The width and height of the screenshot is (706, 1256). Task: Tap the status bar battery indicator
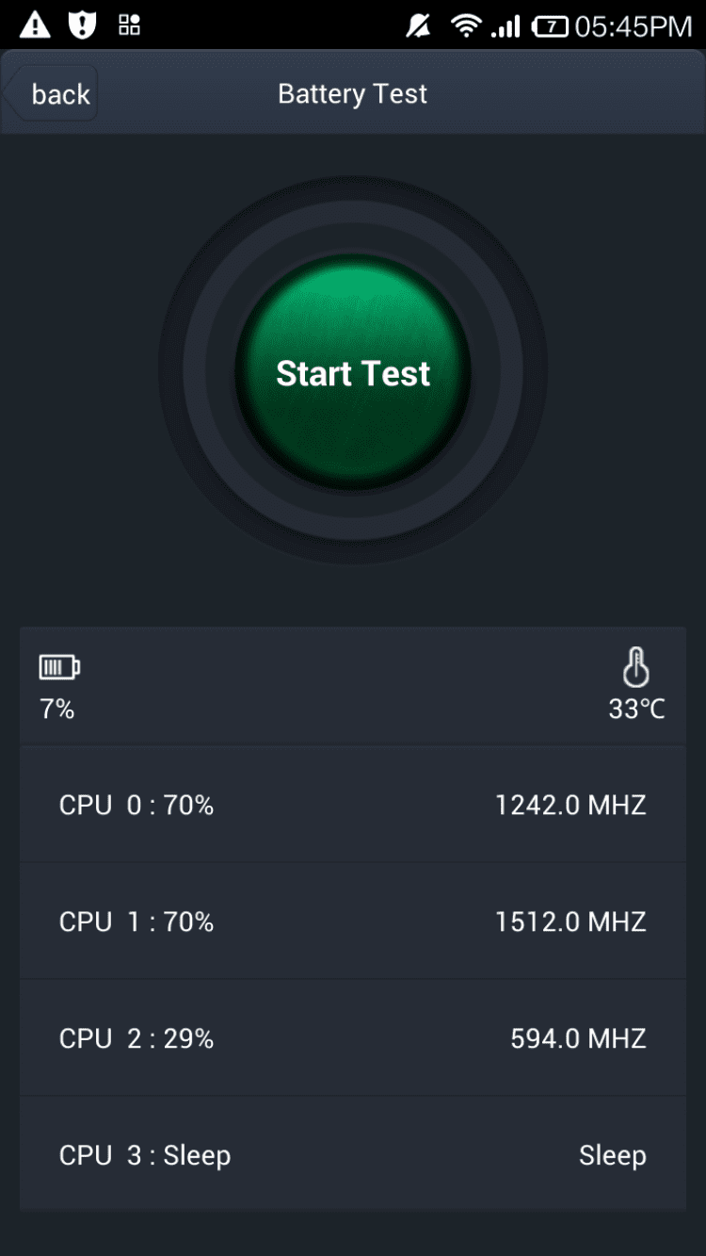click(x=550, y=26)
